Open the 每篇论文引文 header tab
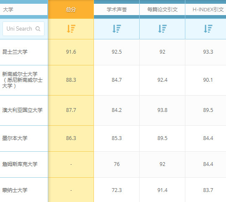Image resolution: width=226 pixels, height=202 pixels. pyautogui.click(x=162, y=10)
